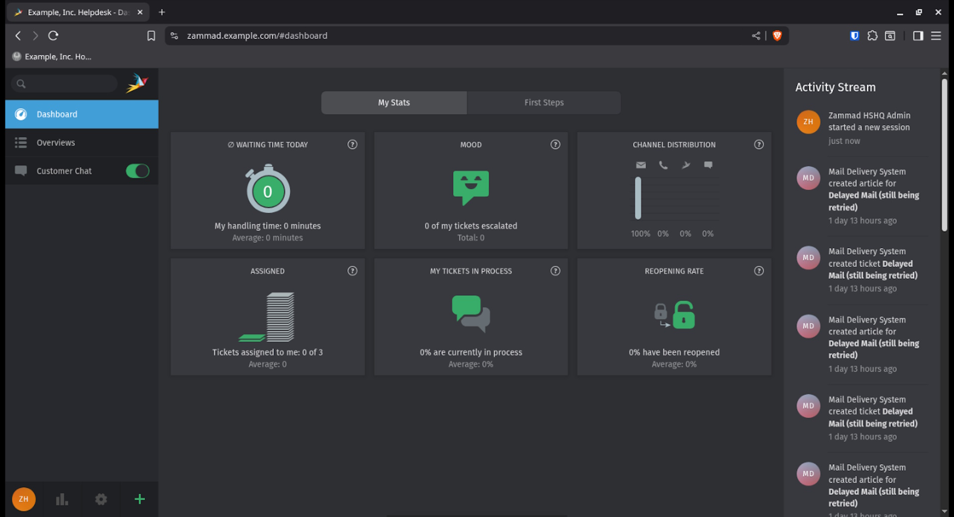Open admin settings gear icon
Viewport: 954px width, 517px height.
coord(101,499)
